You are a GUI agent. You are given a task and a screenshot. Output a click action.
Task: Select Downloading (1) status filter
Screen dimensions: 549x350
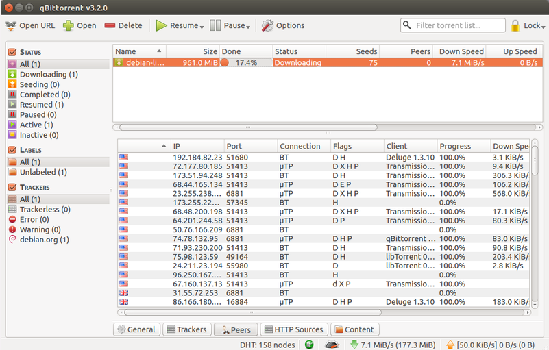click(x=49, y=74)
